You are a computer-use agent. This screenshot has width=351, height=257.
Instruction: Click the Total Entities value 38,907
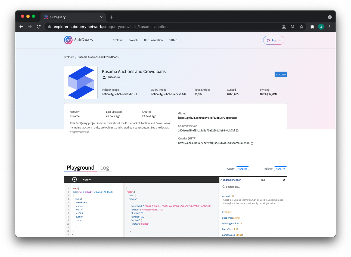(x=198, y=94)
